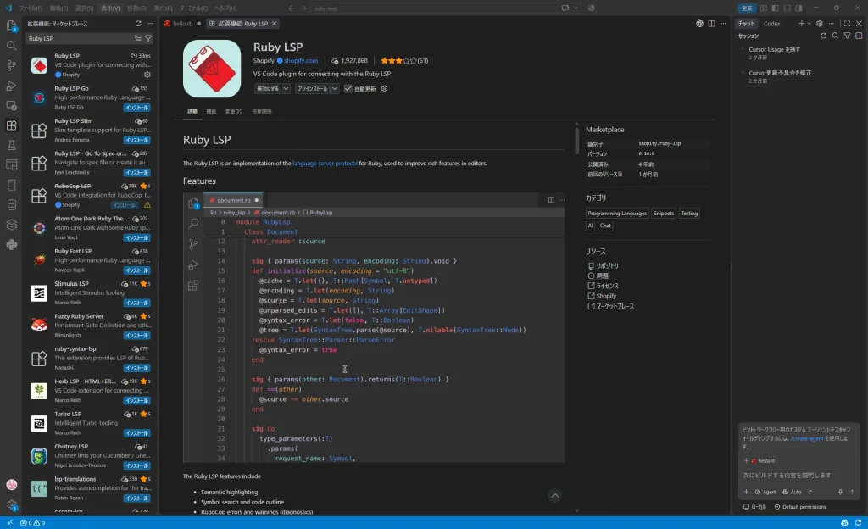
Task: Maximize the chat panel
Action: tap(847, 24)
